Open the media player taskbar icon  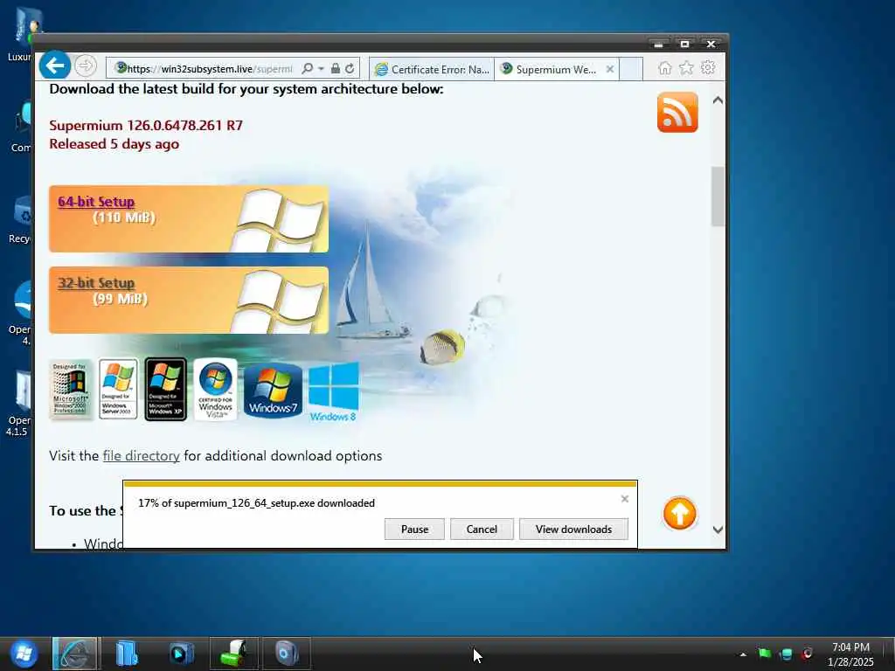pos(181,653)
